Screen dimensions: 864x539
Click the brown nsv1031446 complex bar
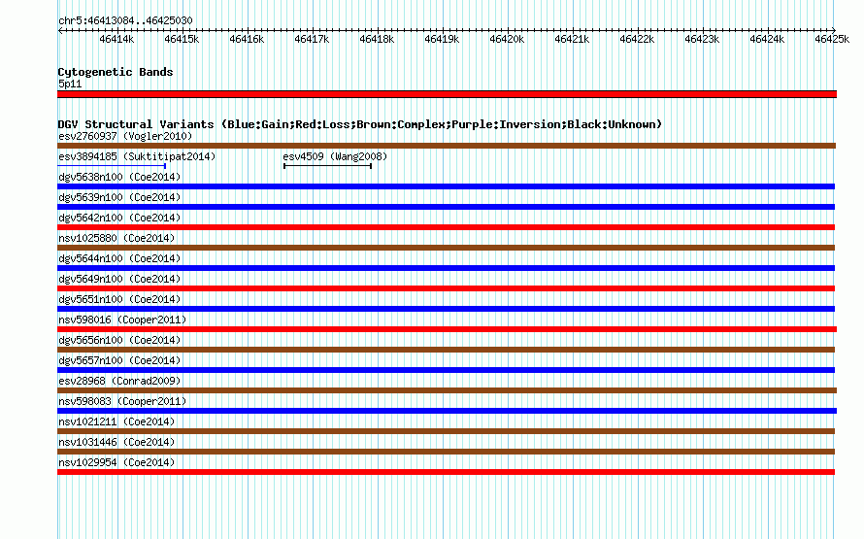tap(447, 452)
